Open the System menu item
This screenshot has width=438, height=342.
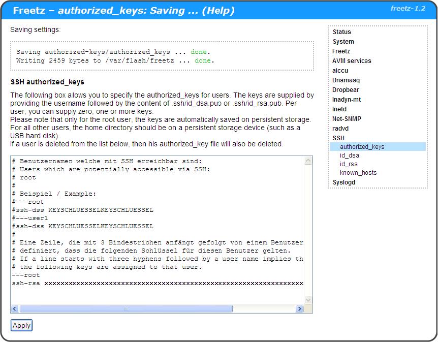(343, 42)
